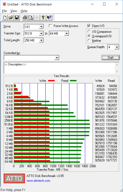The height and width of the screenshot is (192, 123).
Task: Click into the Description text field
Action: click(x=59, y=68)
